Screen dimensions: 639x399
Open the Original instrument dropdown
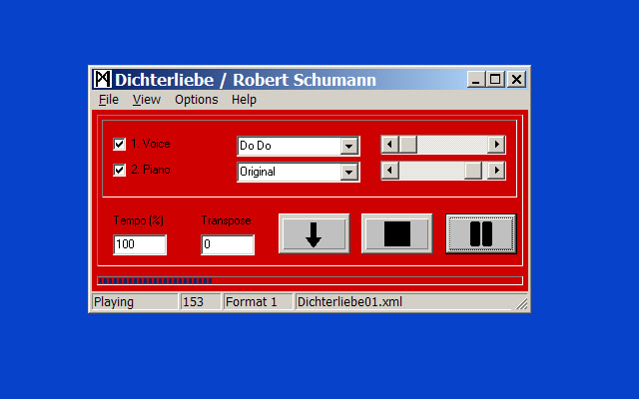349,172
